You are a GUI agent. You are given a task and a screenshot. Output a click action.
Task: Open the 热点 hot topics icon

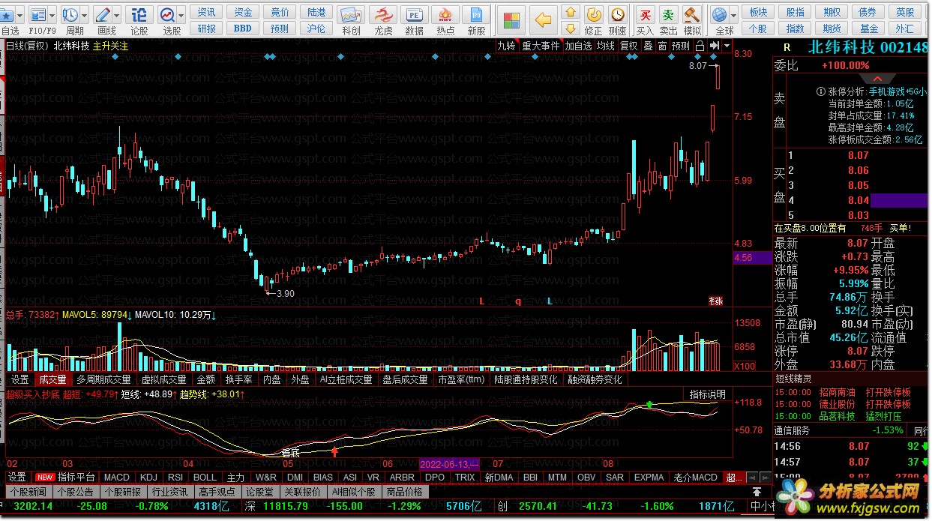coord(445,15)
